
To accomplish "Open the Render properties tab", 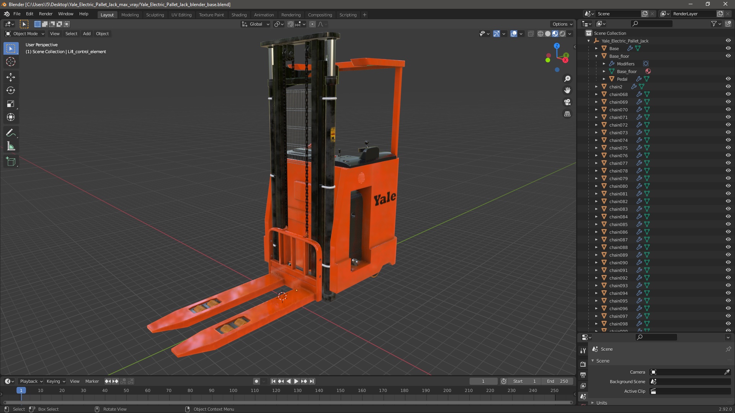I will [x=583, y=364].
